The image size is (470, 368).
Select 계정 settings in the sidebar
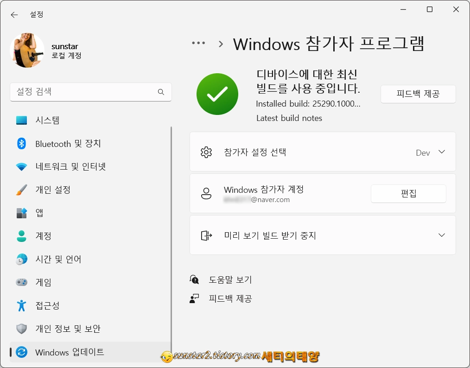(44, 236)
